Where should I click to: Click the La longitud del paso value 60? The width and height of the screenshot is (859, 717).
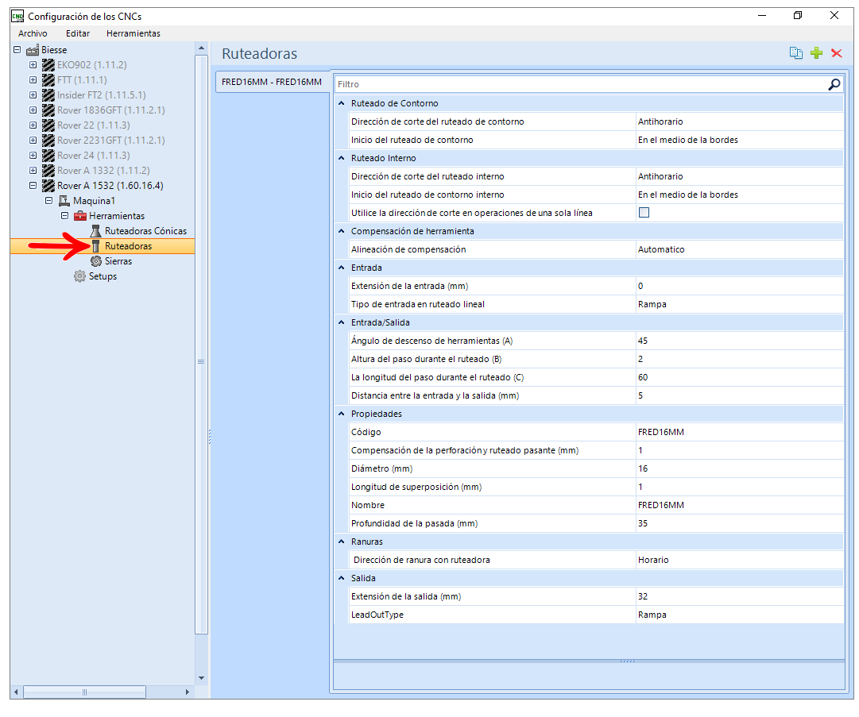pyautogui.click(x=740, y=377)
